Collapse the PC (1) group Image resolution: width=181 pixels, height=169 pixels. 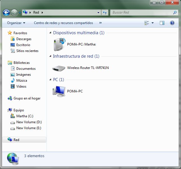[x=50, y=79]
